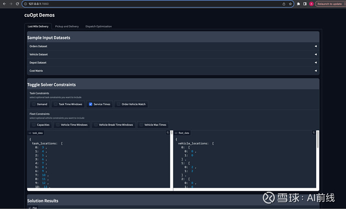Click the share page icon in address bar
Image resolution: width=346 pixels, height=209 pixels.
tap(284, 4)
